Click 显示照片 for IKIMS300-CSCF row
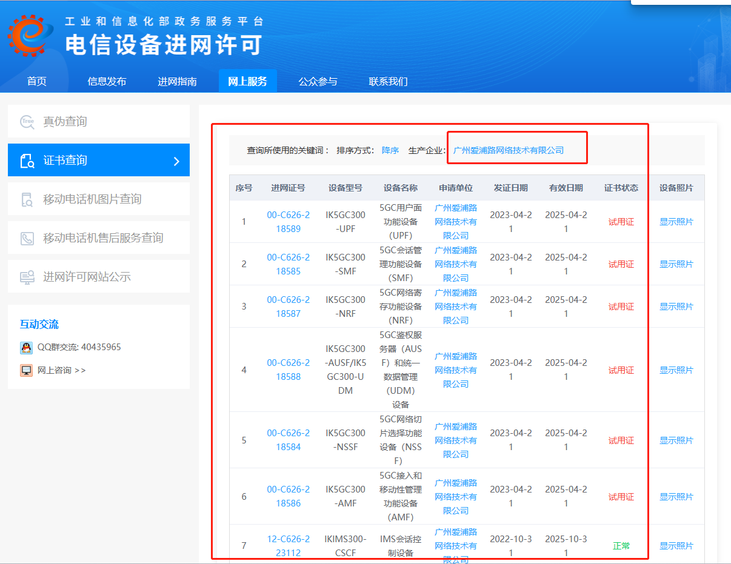Viewport: 731px width, 564px height. point(676,546)
